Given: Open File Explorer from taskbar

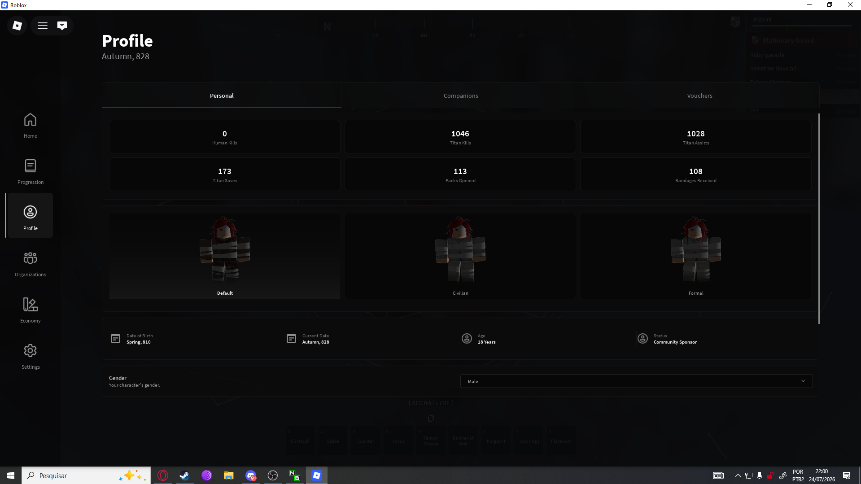Looking at the screenshot, I should pyautogui.click(x=229, y=475).
